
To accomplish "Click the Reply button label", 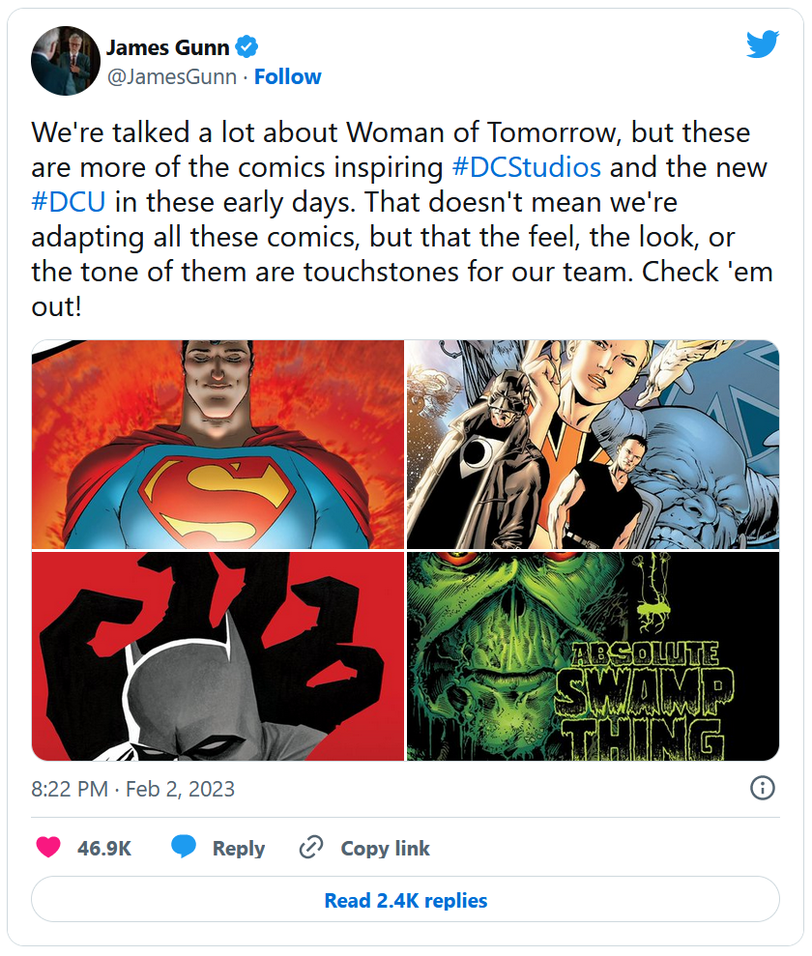I will [239, 848].
